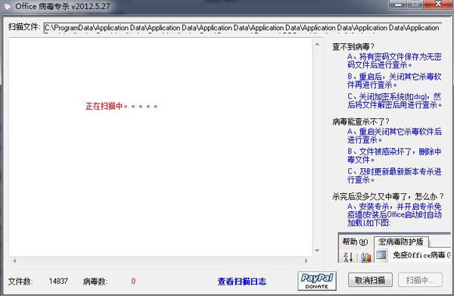Click tip 重启关闭其它杀毒软件后进行查杀
The image size is (454, 296).
click(x=394, y=136)
